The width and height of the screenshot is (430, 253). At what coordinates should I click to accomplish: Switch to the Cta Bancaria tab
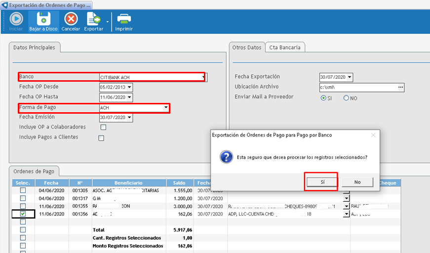pyautogui.click(x=285, y=47)
